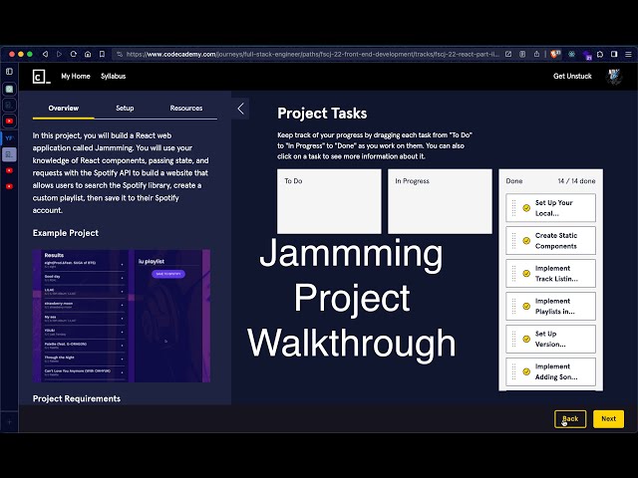The width and height of the screenshot is (638, 478).
Task: Bookmark this page with the bookmark icon
Action: click(x=102, y=54)
